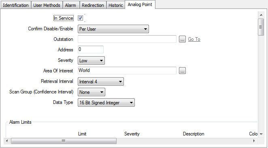Click the vertical scrollbar up arrow
The height and width of the screenshot is (148, 268).
(x=261, y=15)
